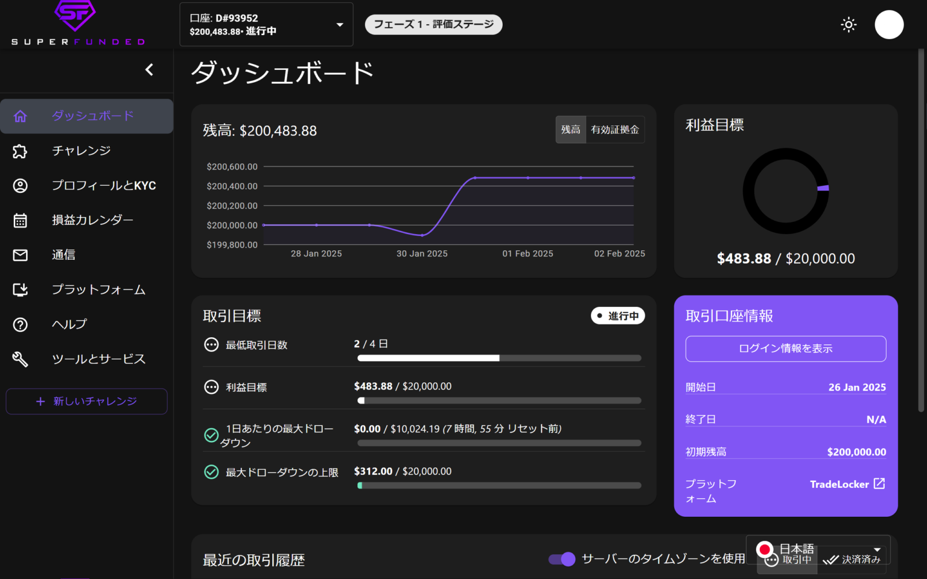
Task: Open the user profile avatar
Action: (x=888, y=25)
